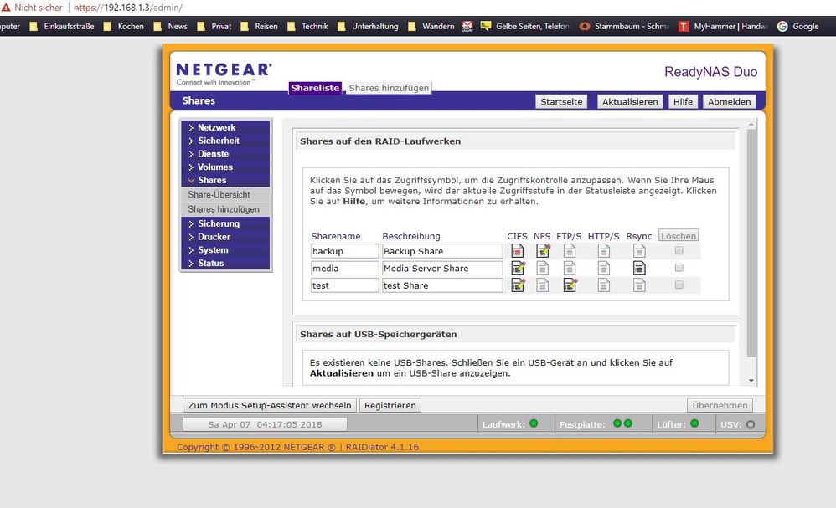Expand the Netzwerk menu section
Viewport: 836px width, 508px height.
tap(225, 127)
